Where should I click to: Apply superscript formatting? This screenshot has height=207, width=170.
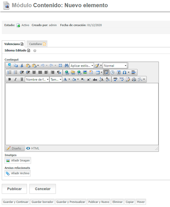(x=89, y=79)
